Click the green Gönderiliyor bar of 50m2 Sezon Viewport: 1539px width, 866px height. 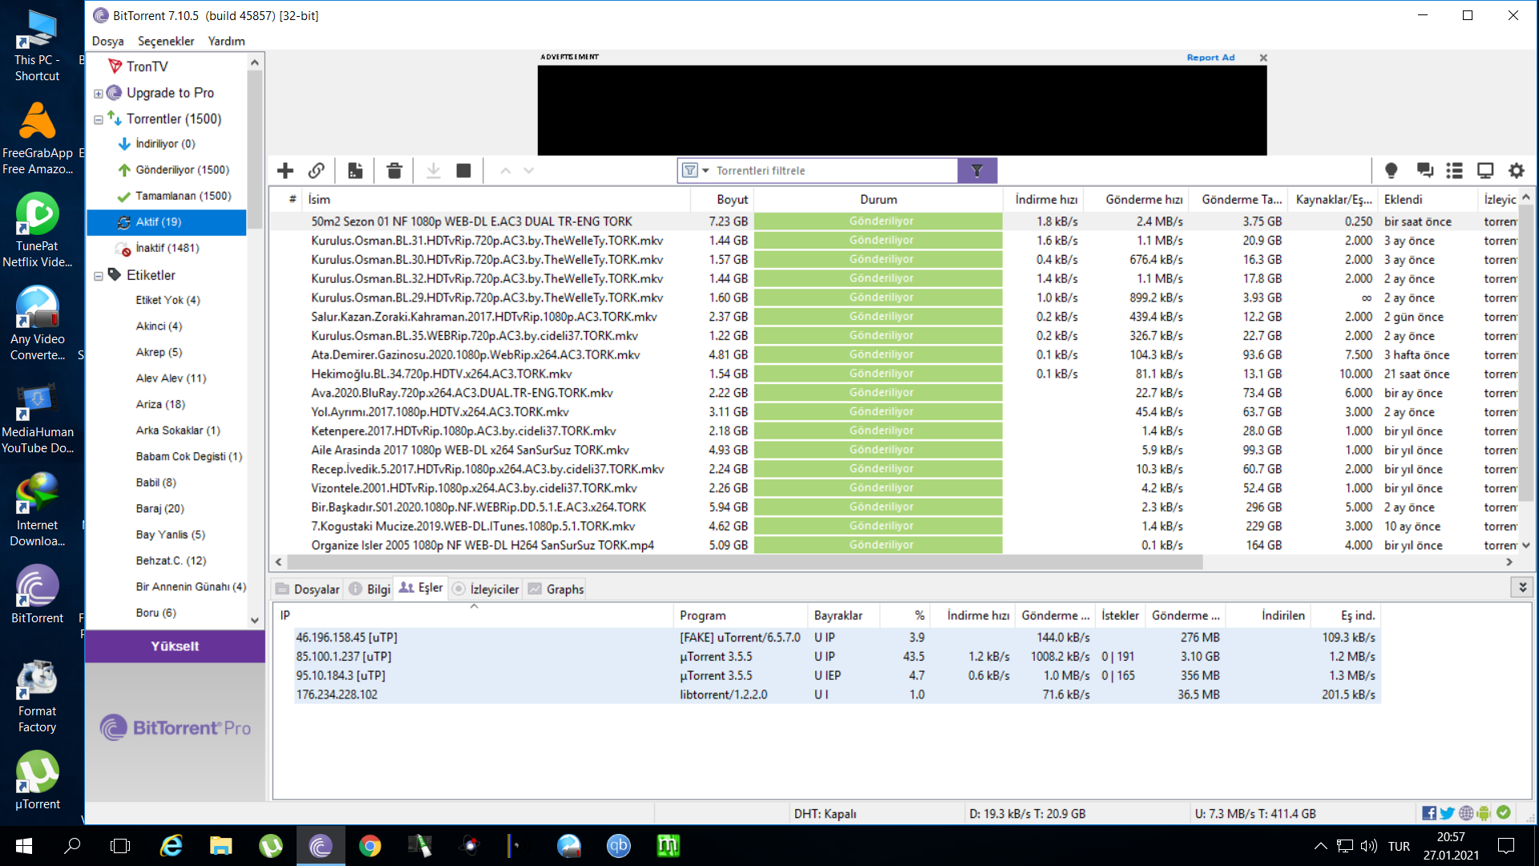click(879, 221)
